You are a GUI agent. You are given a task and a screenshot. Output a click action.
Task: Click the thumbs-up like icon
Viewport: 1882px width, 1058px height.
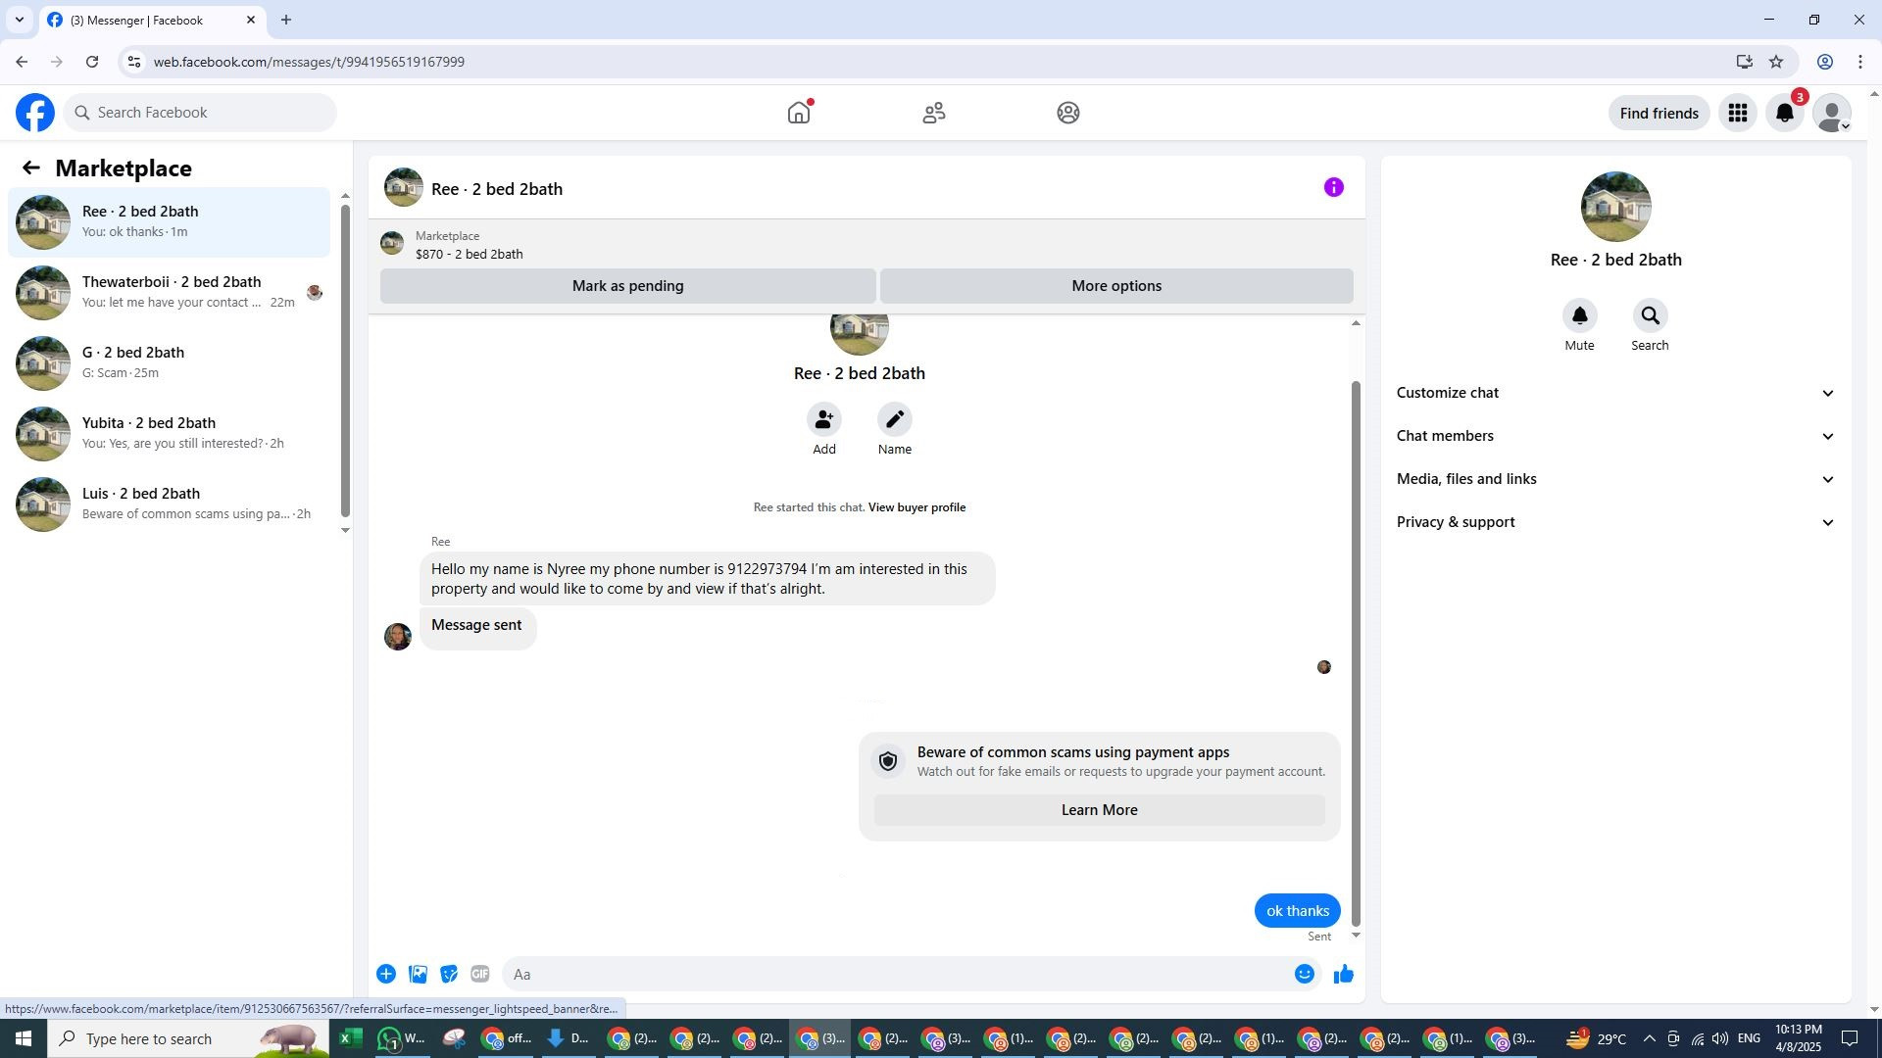pyautogui.click(x=1343, y=974)
